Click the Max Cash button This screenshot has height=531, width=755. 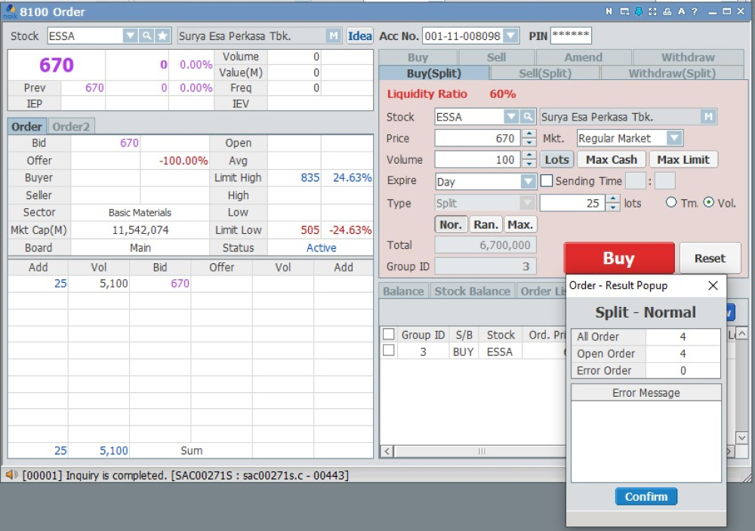(x=612, y=160)
